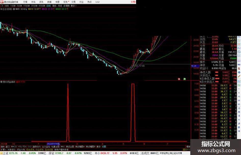The image size is (241, 155).
Task: Click sidebar 30-minute period shortcut
Action: (x=239, y=101)
